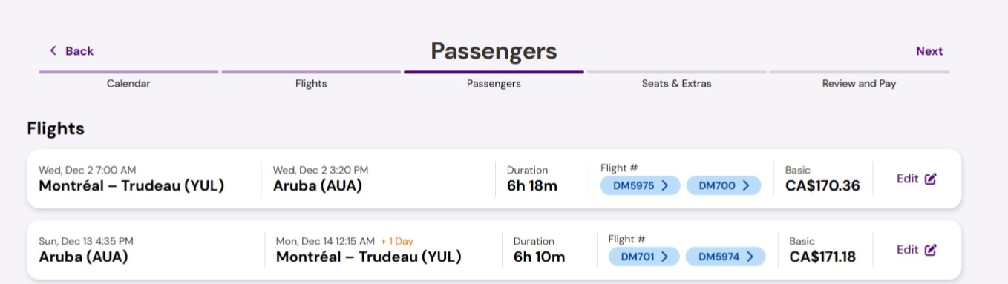This screenshot has width=1008, height=284.
Task: Expand flight DM5974 details chip
Action: click(725, 257)
